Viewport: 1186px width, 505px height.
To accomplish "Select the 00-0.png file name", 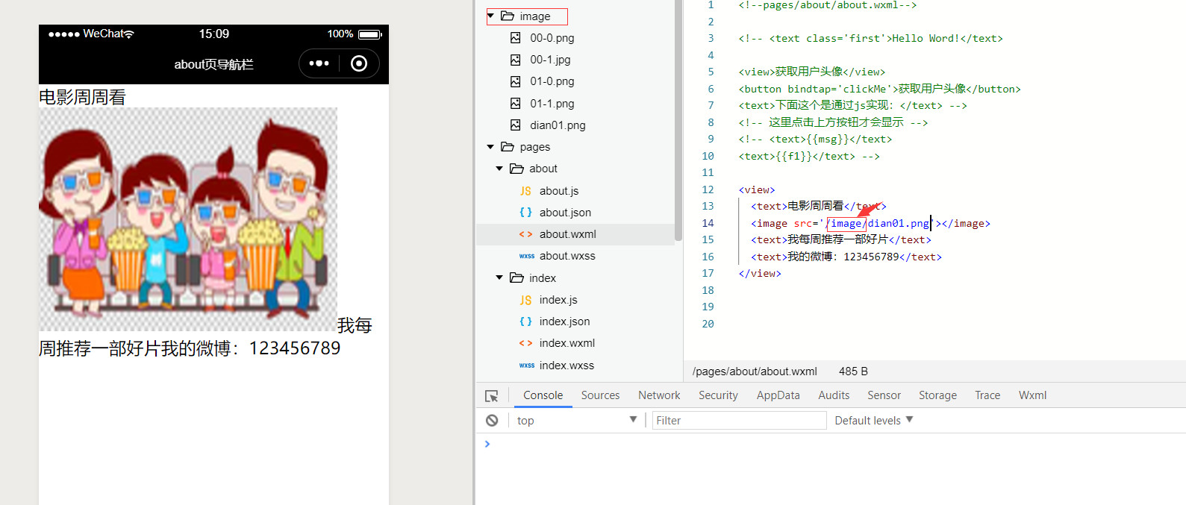I will (x=552, y=38).
